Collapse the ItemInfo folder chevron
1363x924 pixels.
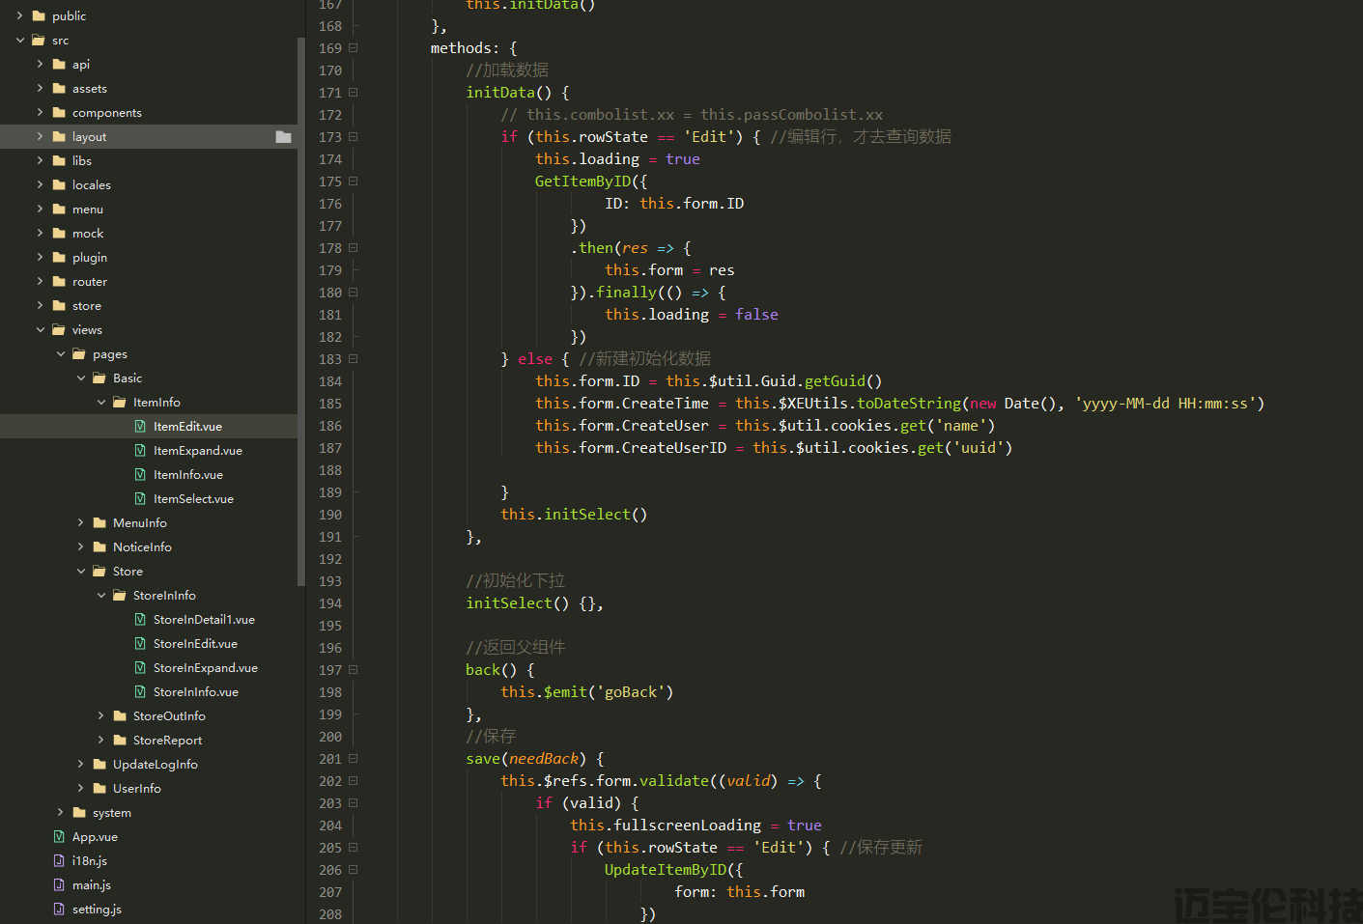point(101,402)
